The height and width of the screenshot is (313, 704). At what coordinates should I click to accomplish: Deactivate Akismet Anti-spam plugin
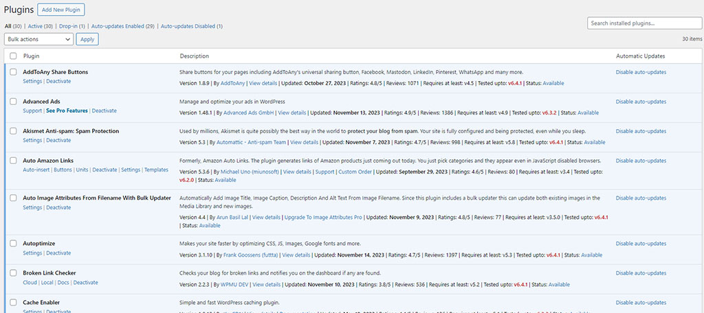(x=58, y=140)
